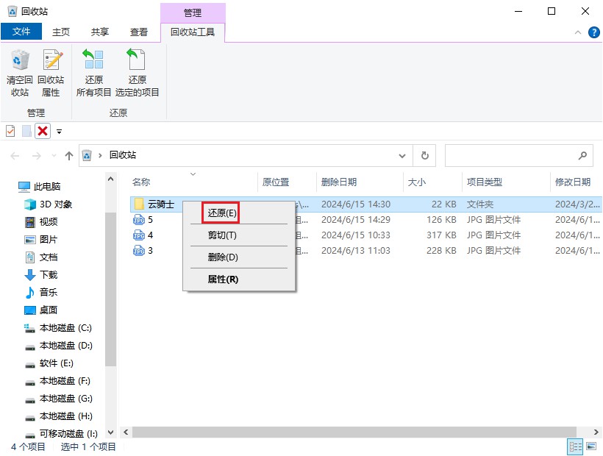Click the red X delete icon in quick access toolbar
603x456 pixels.
43,132
